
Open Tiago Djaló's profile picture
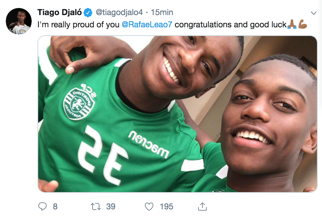(x=19, y=21)
